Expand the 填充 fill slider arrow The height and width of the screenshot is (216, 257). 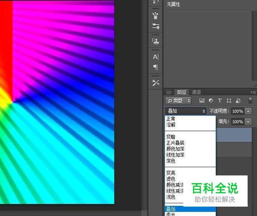click(x=248, y=122)
